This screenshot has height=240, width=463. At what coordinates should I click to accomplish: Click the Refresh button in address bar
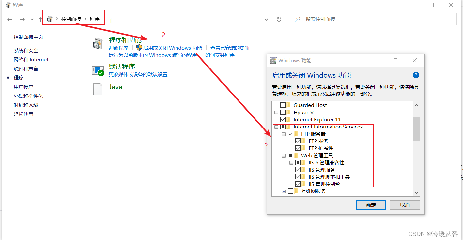coord(279,19)
